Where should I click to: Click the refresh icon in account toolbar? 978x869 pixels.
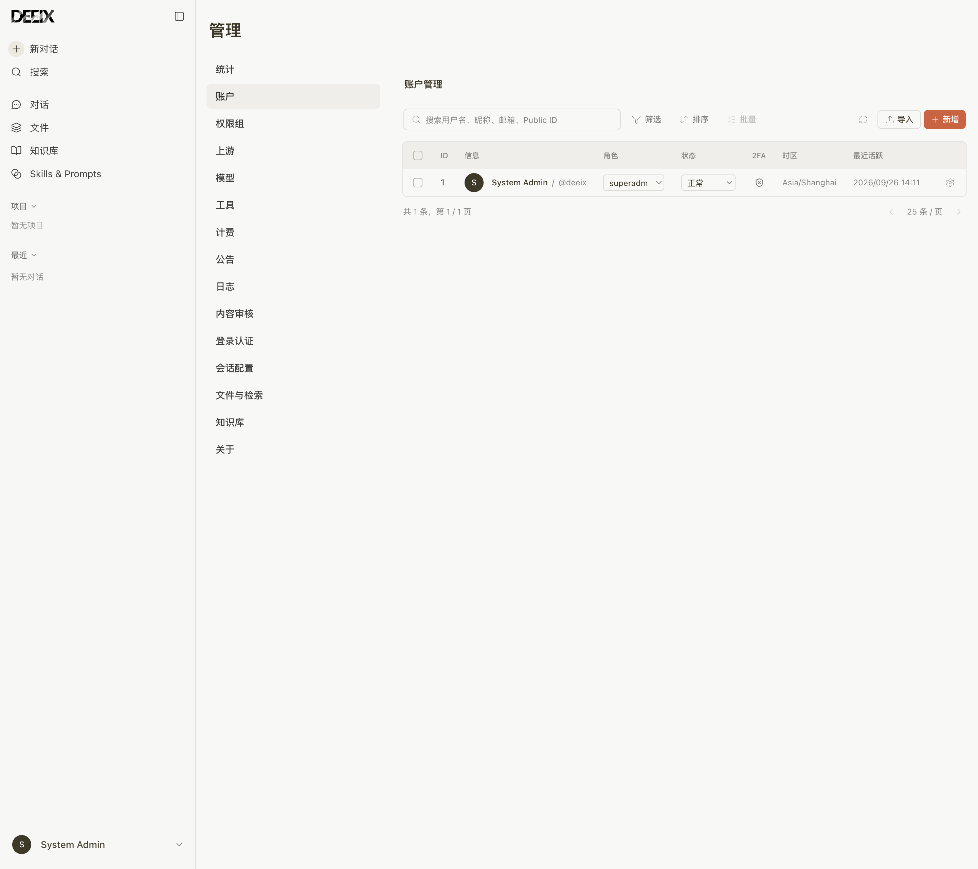point(863,119)
